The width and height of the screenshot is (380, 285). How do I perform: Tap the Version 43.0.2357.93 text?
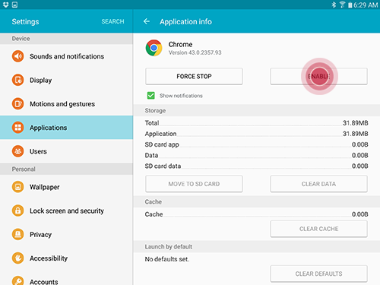point(195,52)
